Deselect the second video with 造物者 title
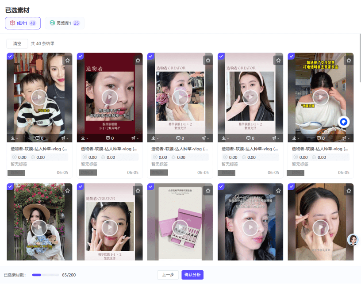361x284 pixels. [x=81, y=56]
